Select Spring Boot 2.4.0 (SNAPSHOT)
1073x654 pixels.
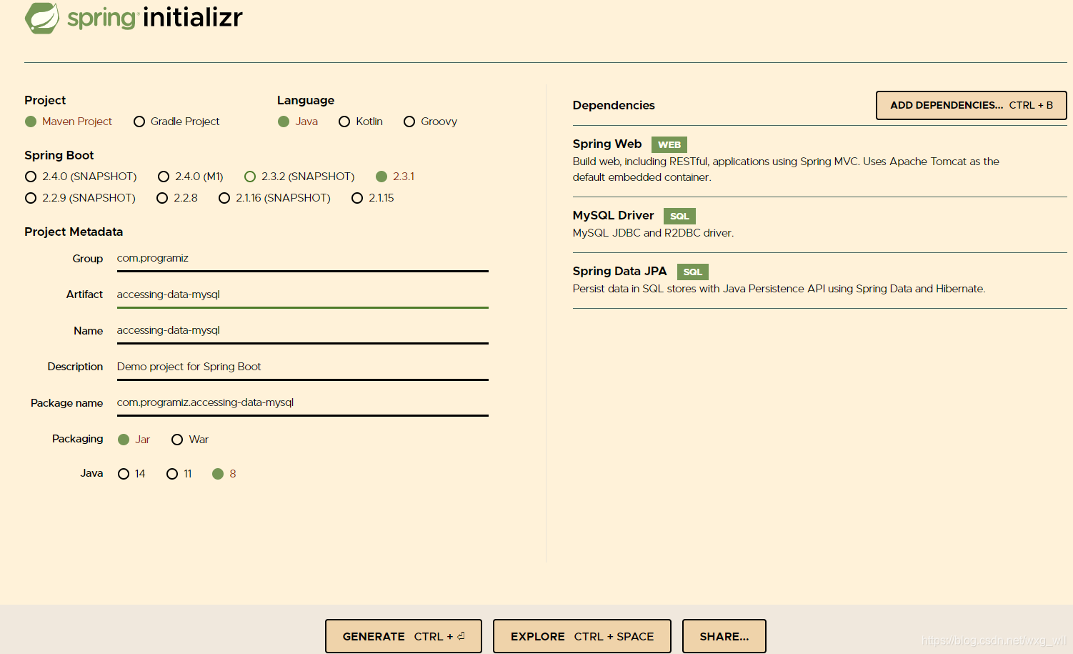point(31,177)
